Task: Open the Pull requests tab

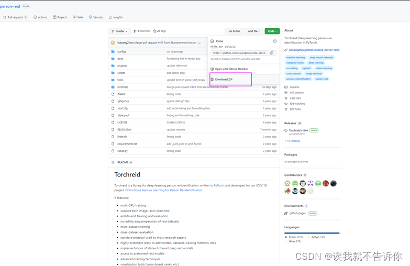Action: (x=15, y=17)
